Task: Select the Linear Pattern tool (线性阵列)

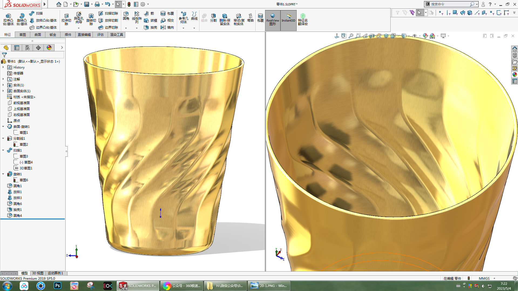Action: click(137, 18)
